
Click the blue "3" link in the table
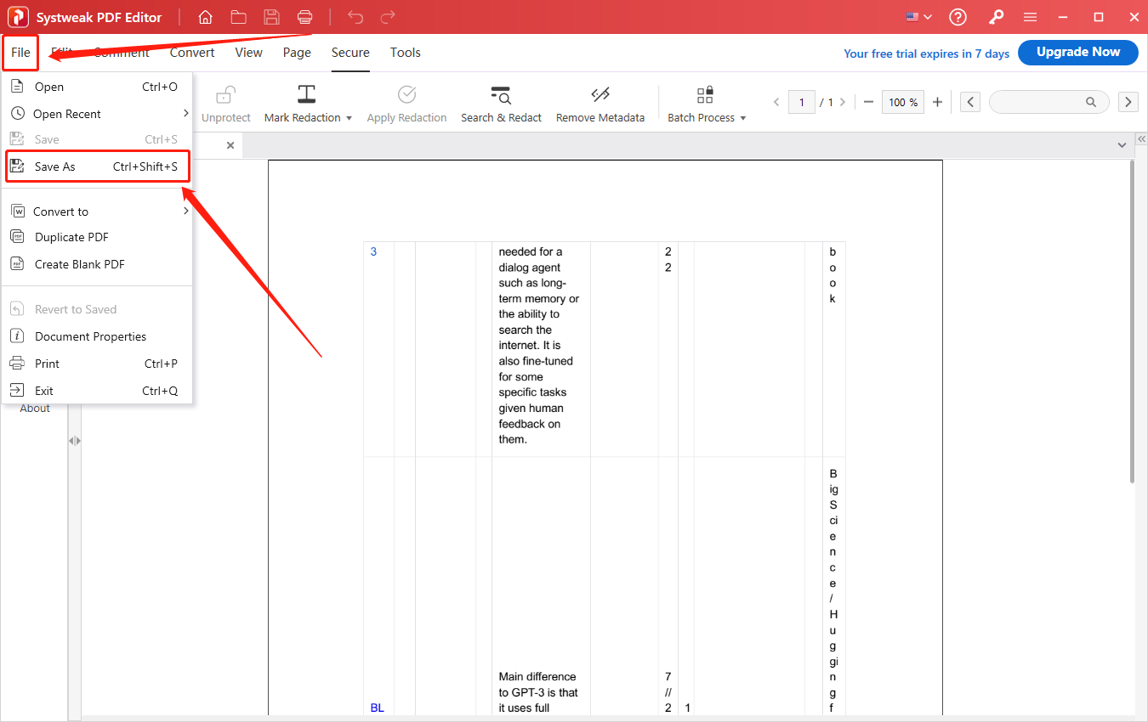pos(374,251)
